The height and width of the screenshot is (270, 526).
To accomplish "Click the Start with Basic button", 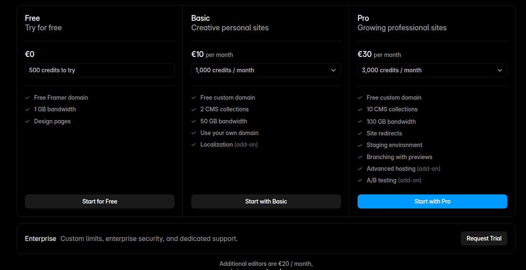I will pos(266,201).
